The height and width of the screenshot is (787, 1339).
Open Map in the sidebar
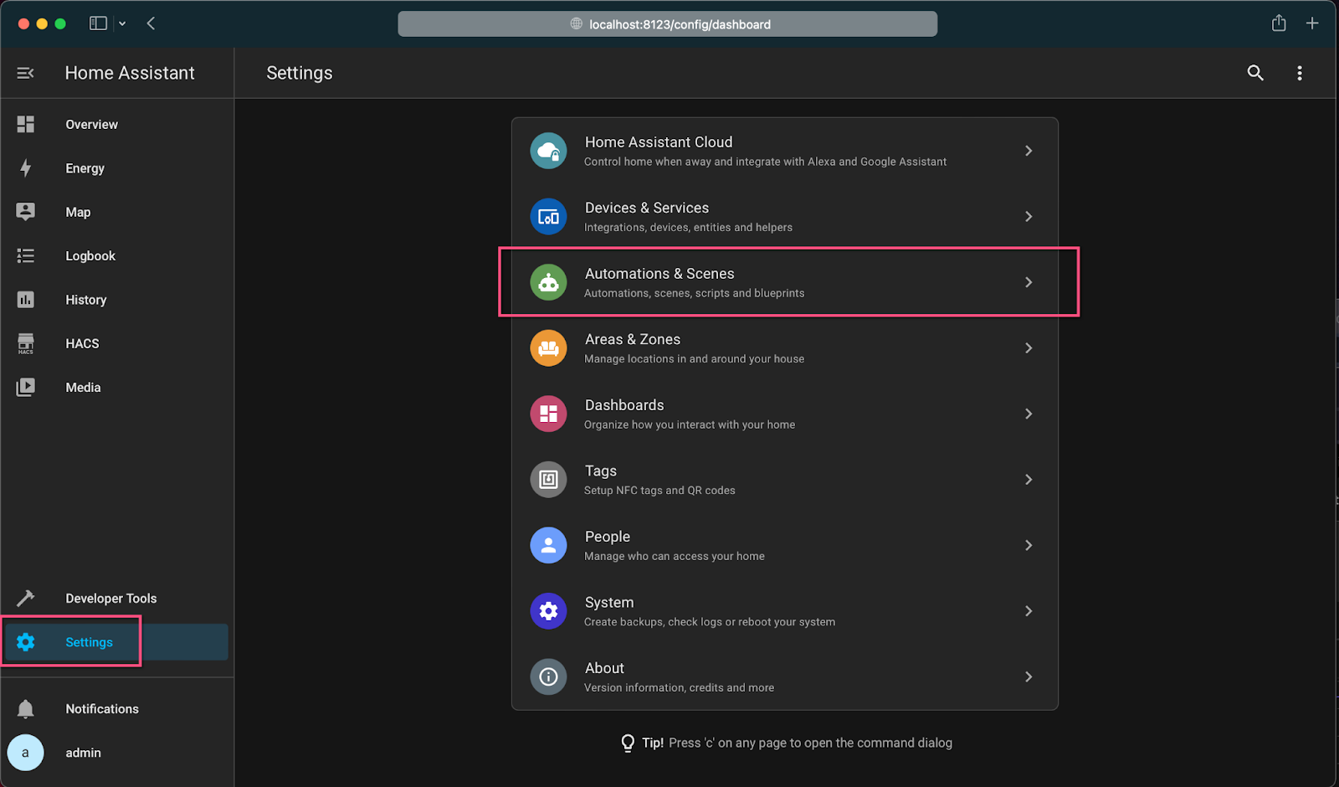tap(78, 213)
